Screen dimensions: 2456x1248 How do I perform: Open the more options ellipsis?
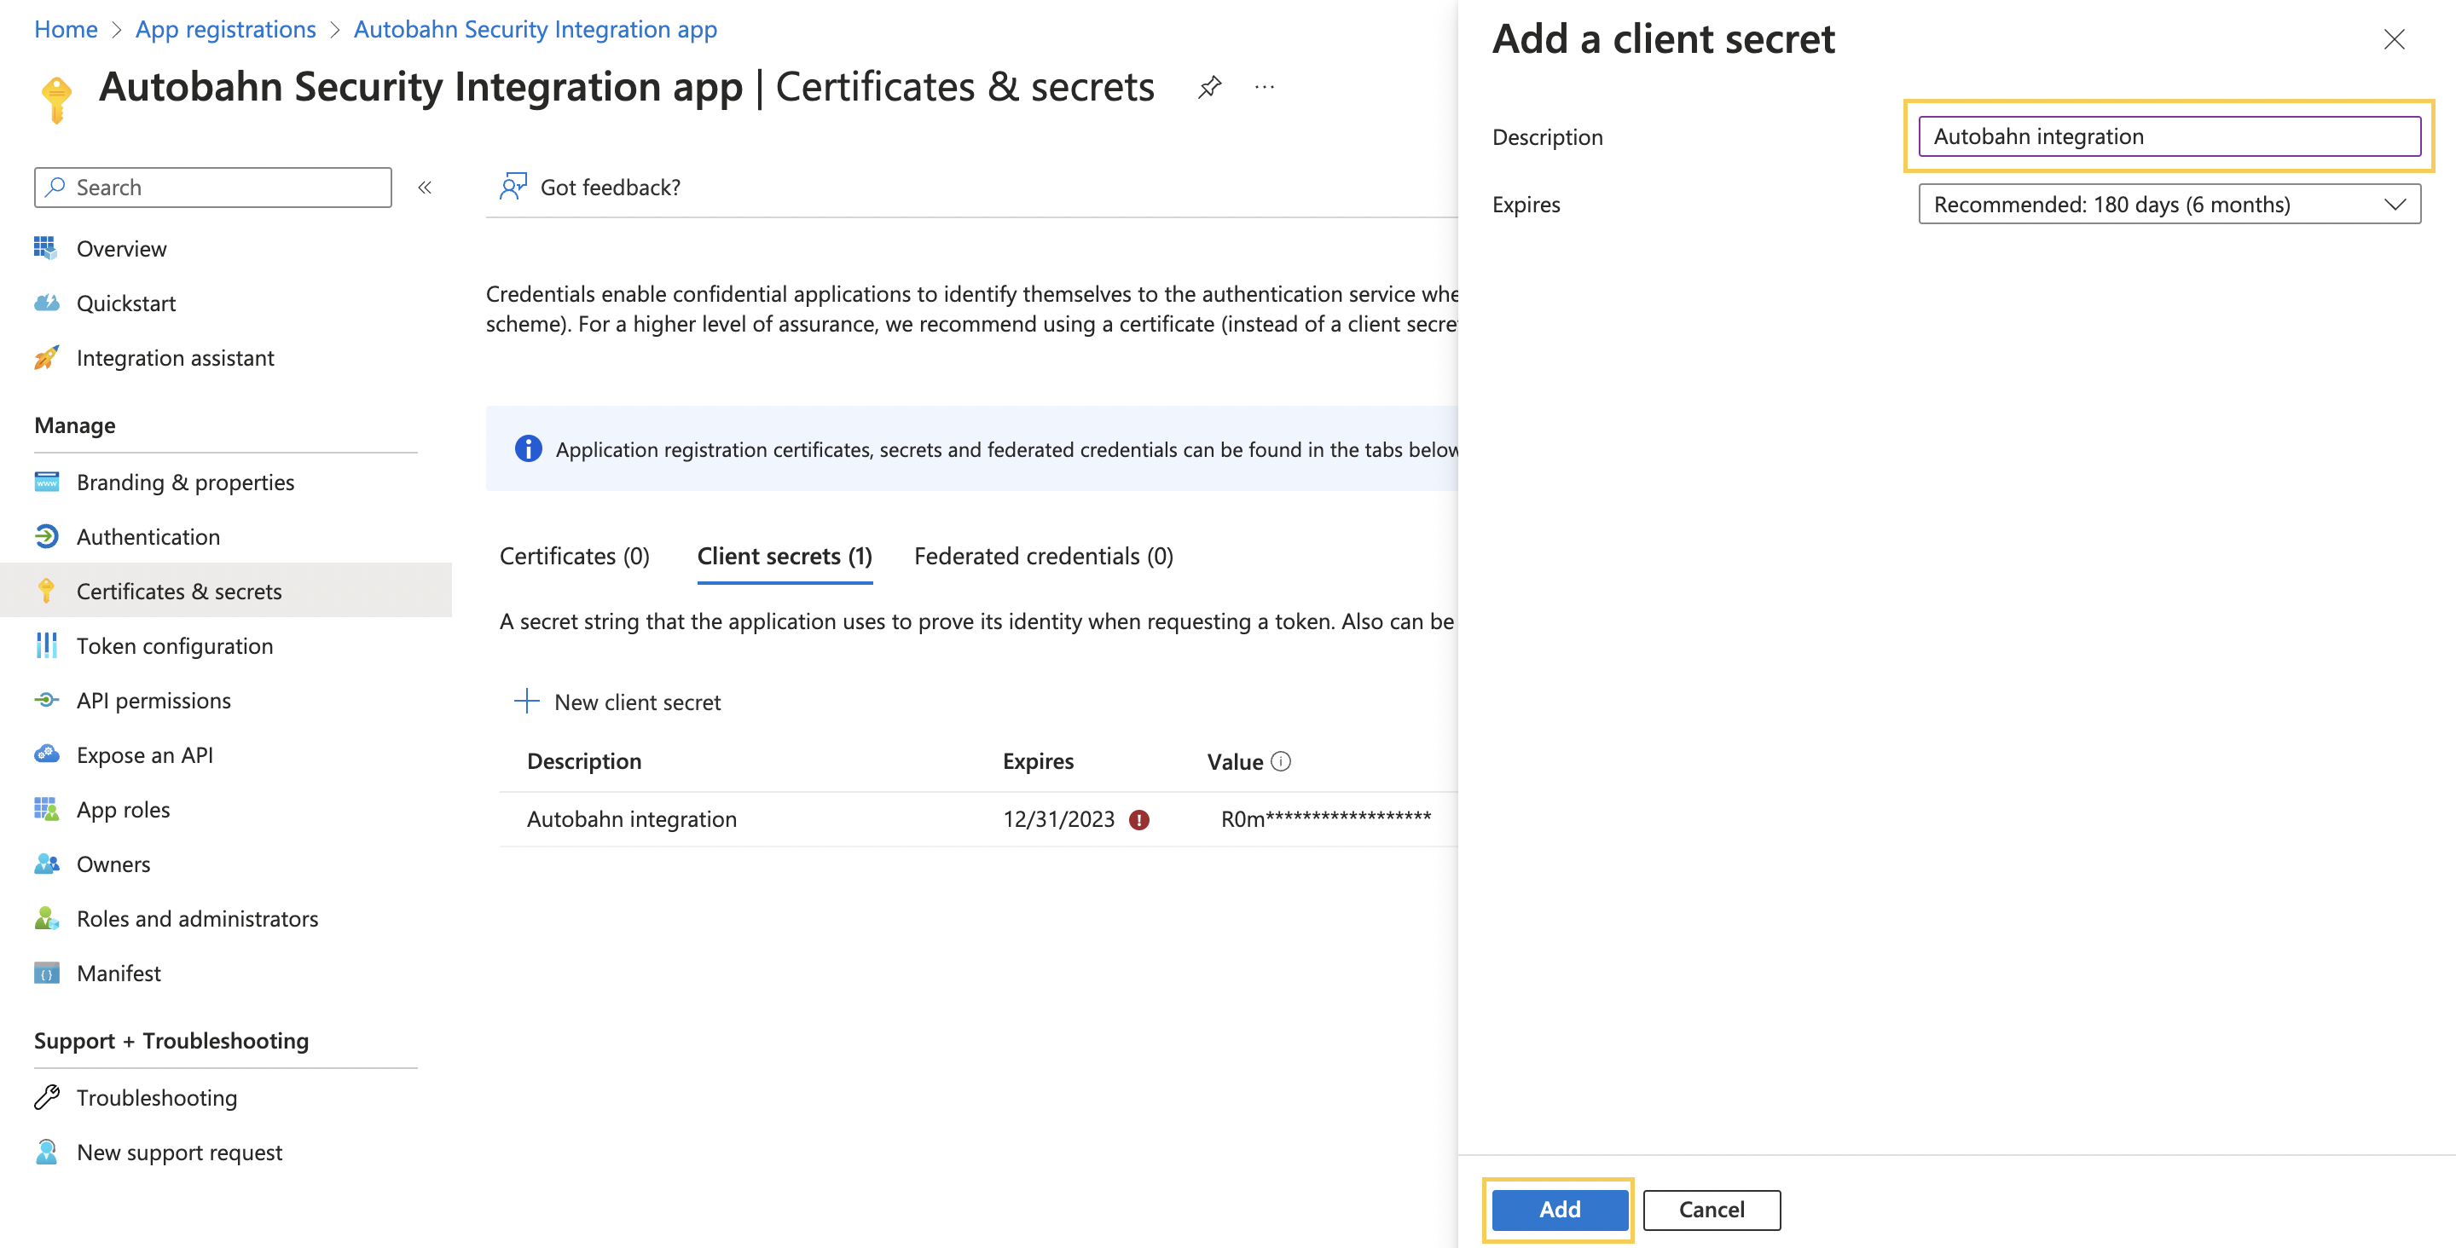1264,87
